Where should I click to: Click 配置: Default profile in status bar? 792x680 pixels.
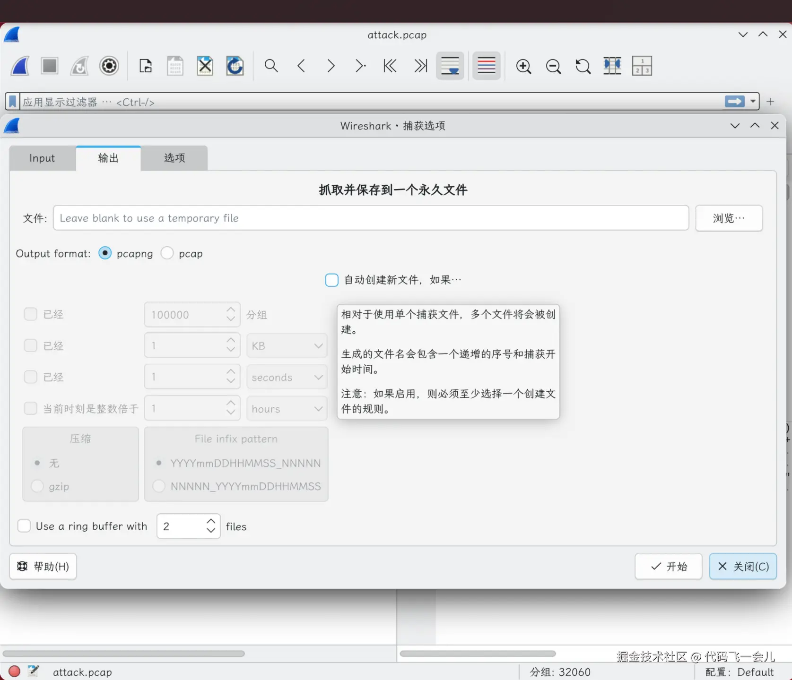point(740,672)
